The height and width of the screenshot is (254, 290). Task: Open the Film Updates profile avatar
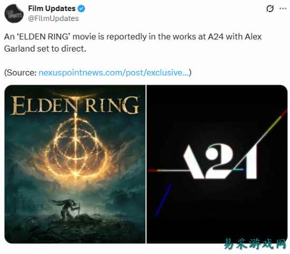click(x=14, y=14)
